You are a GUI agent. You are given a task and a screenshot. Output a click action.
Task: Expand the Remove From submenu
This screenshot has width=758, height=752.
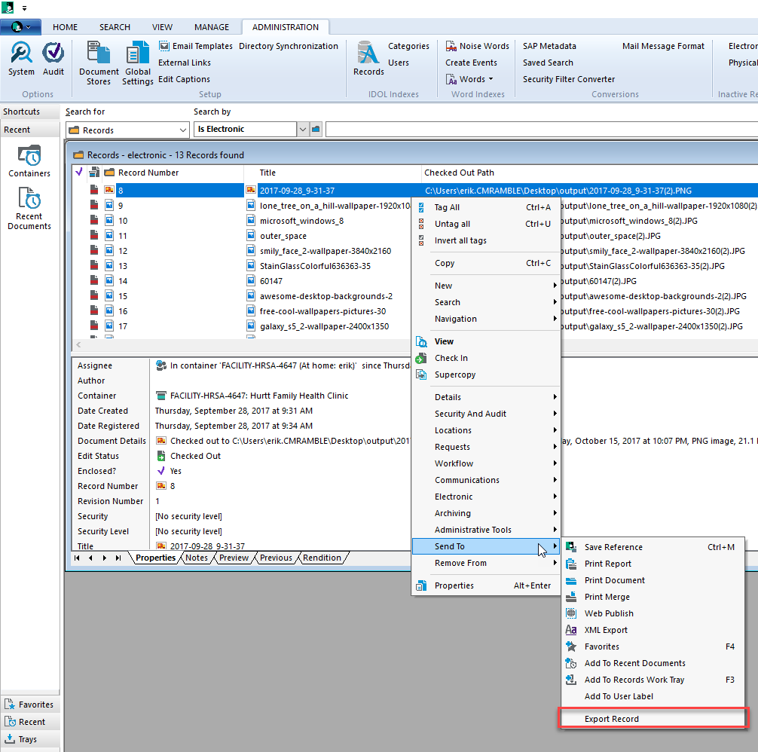[486, 563]
